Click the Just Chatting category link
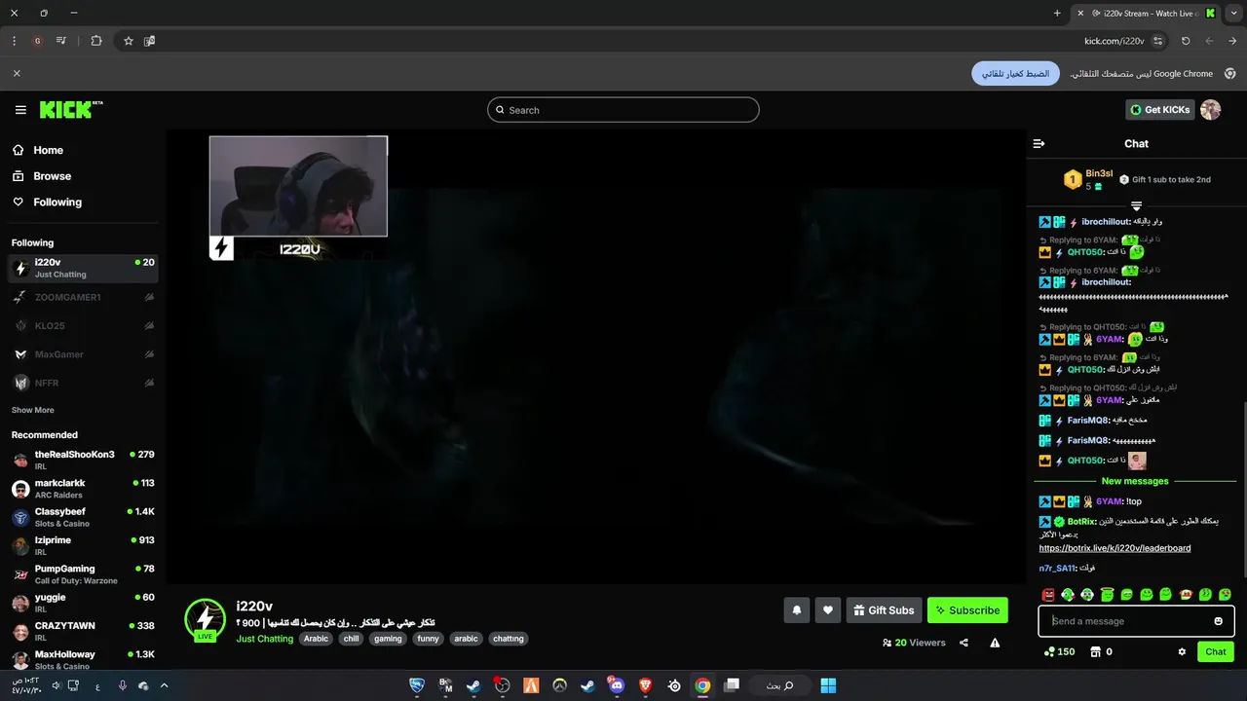1247x701 pixels. [265, 639]
